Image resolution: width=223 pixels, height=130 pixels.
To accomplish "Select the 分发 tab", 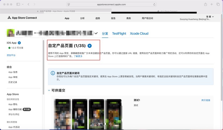I will (x=105, y=34).
